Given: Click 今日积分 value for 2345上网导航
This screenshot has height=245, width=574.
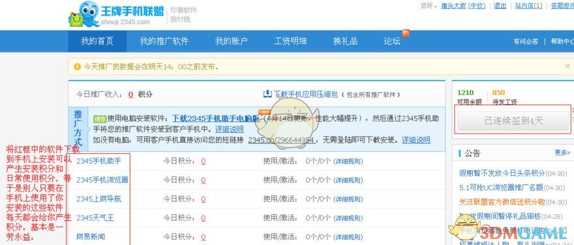Looking at the screenshot, I should [x=203, y=199].
